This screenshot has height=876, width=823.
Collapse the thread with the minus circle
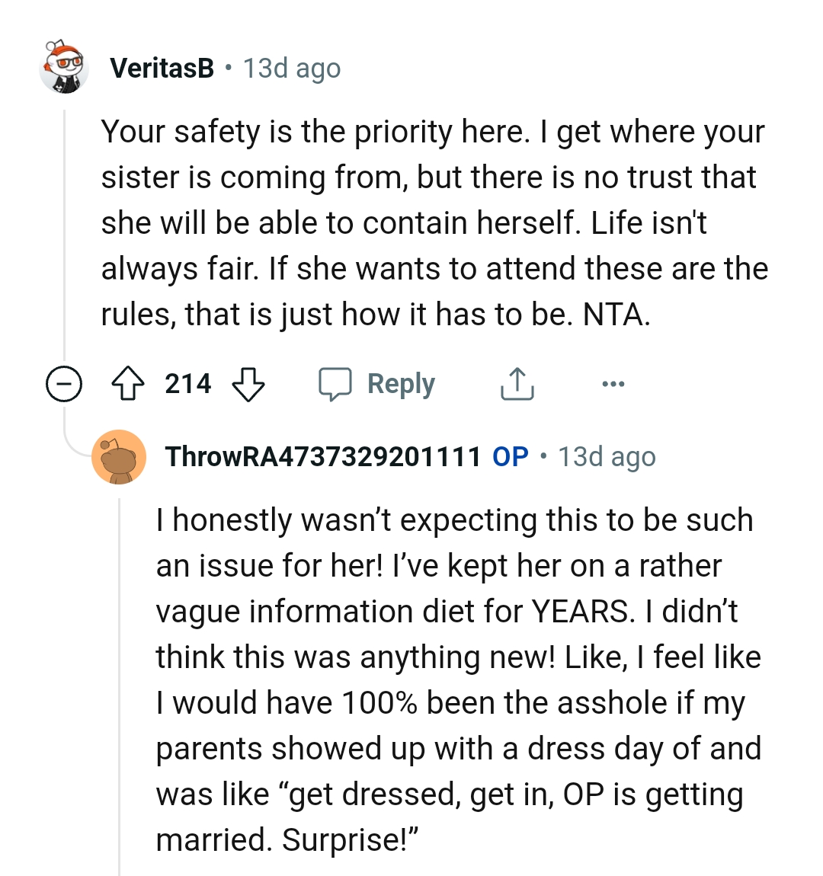[x=64, y=384]
